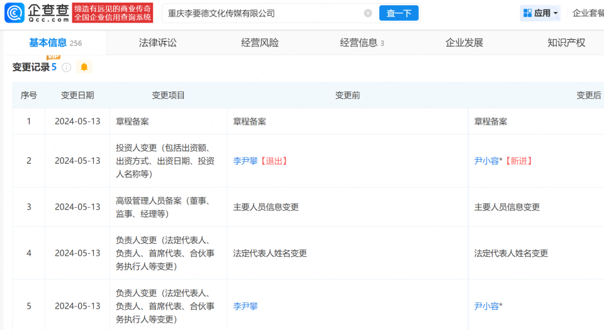Switch to the 法律诉讼 tab
The height and width of the screenshot is (330, 604).
pyautogui.click(x=157, y=43)
